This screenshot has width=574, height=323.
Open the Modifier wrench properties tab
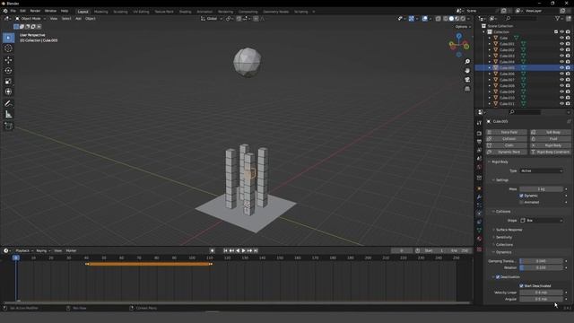(479, 197)
